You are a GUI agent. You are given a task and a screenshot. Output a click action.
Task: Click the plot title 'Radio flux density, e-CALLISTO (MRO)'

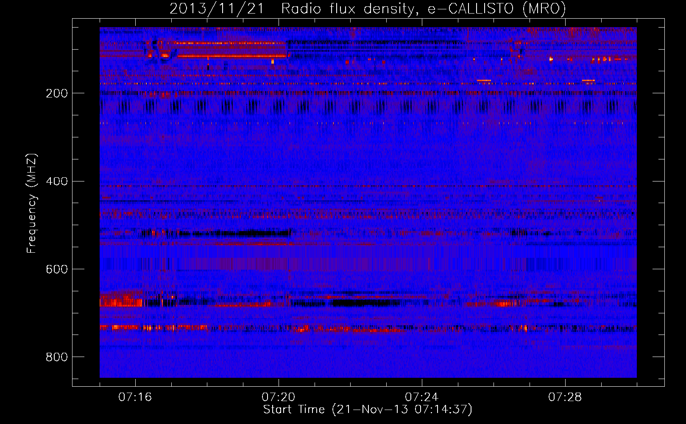[x=424, y=9]
